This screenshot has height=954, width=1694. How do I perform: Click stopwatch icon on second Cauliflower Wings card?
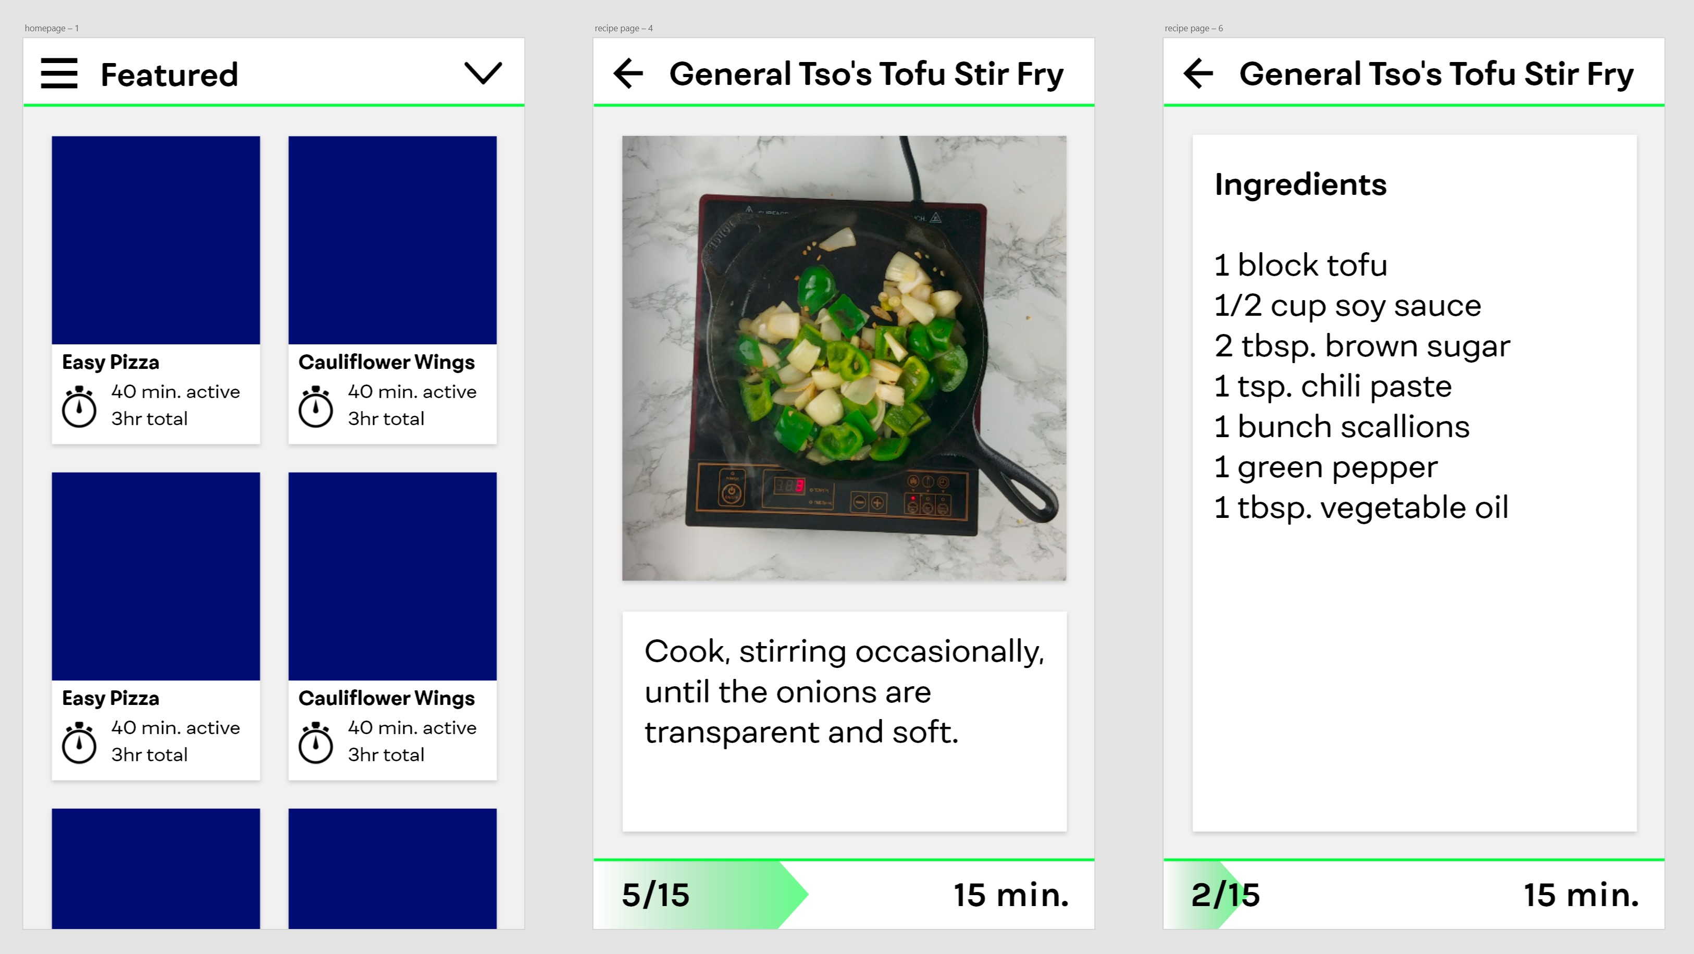point(316,742)
